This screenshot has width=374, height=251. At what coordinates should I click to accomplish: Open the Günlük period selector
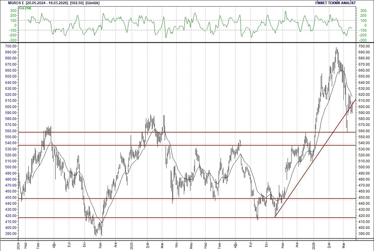pyautogui.click(x=92, y=3)
